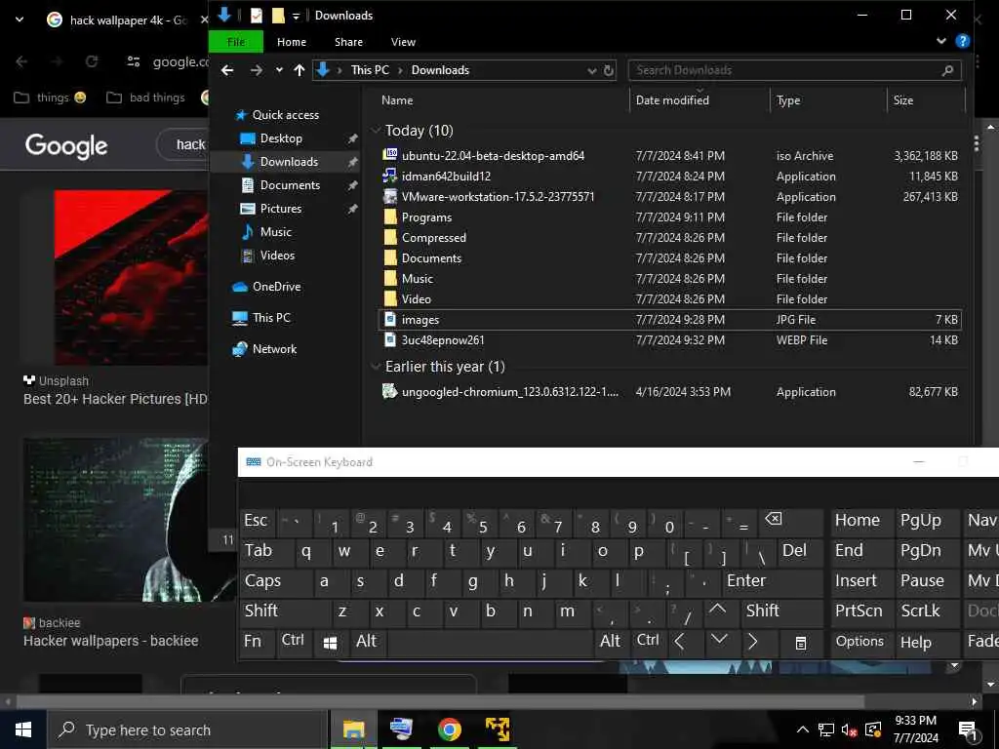Viewport: 999px width, 749px height.
Task: Sort files by Date modified column
Action: coord(672,100)
